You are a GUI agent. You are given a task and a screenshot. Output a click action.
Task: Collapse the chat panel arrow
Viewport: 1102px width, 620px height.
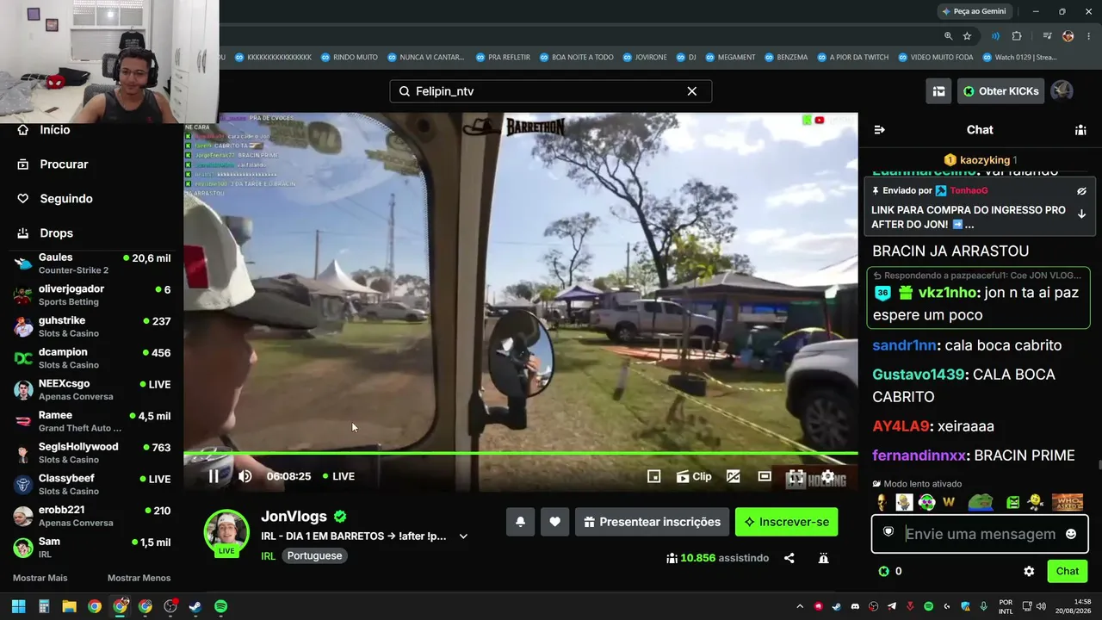[x=879, y=130]
